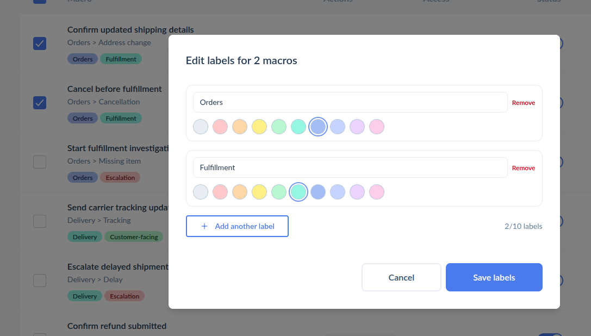Select the Send carrier tracking update checkbox

[40, 221]
